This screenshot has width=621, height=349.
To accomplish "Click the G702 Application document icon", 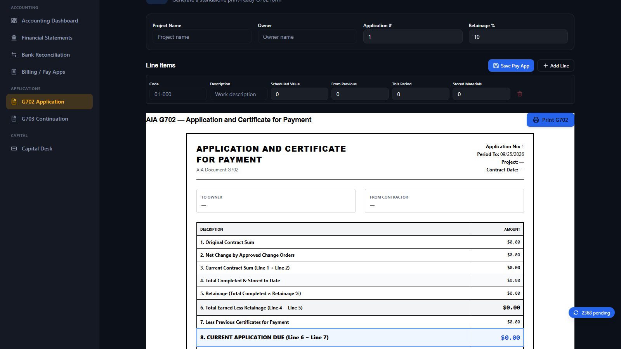I will pyautogui.click(x=14, y=102).
